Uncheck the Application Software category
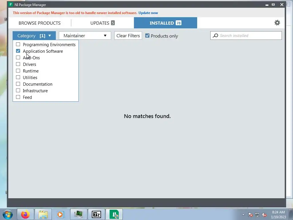This screenshot has height=220, width=293. [x=18, y=51]
